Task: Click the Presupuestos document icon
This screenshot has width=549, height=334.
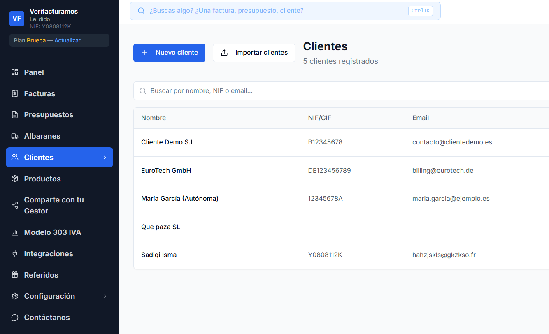Action: click(14, 114)
